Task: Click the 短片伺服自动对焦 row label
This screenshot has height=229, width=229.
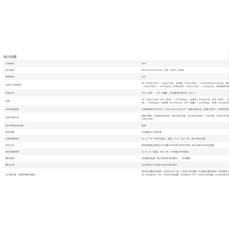Action: click(x=14, y=125)
